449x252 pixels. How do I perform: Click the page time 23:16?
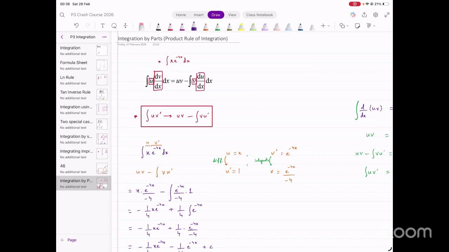[156, 44]
